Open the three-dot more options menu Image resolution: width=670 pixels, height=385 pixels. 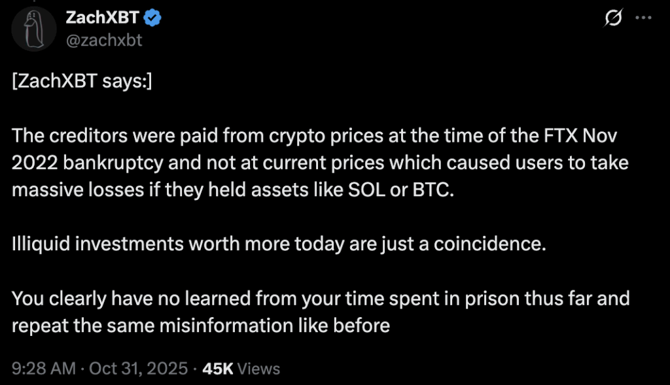[644, 20]
